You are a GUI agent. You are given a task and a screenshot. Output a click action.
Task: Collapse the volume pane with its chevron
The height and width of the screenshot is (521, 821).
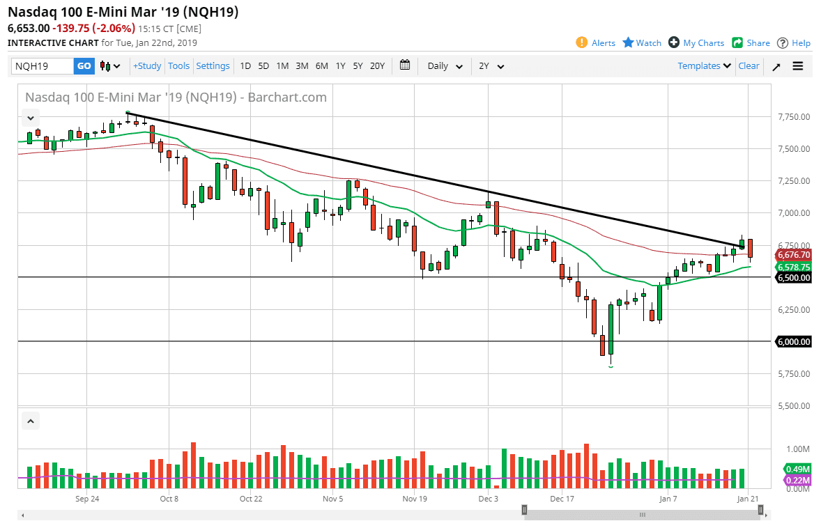(x=30, y=421)
